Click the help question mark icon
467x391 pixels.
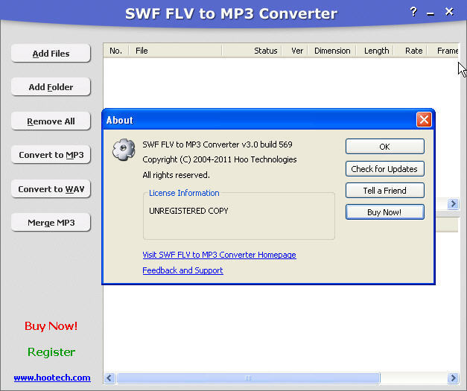[x=413, y=12]
